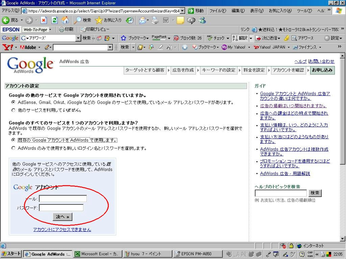Click the EPSON 印刷 print button
Image resolution: width=346 pixels, height=259 pixels.
pos(66,29)
